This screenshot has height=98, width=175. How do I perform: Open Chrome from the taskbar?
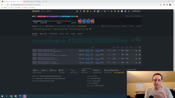click(x=11, y=96)
